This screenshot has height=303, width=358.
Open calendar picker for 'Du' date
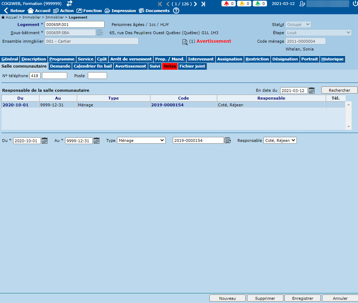point(44,140)
